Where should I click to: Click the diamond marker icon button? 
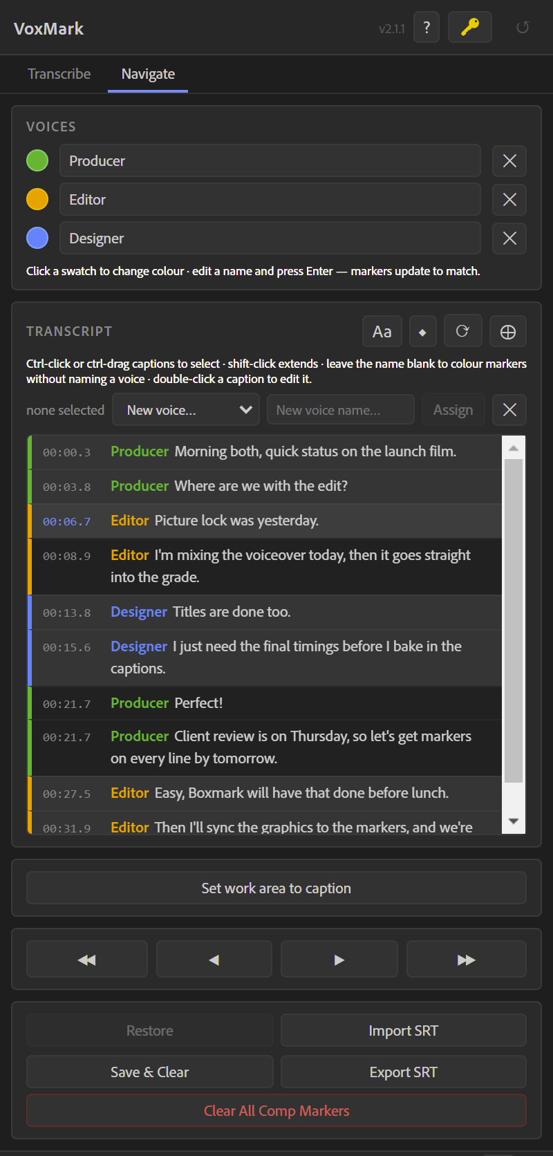(x=422, y=332)
